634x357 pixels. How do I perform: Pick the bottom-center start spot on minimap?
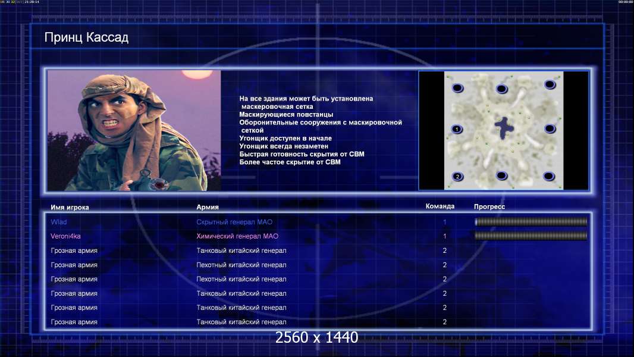point(502,176)
